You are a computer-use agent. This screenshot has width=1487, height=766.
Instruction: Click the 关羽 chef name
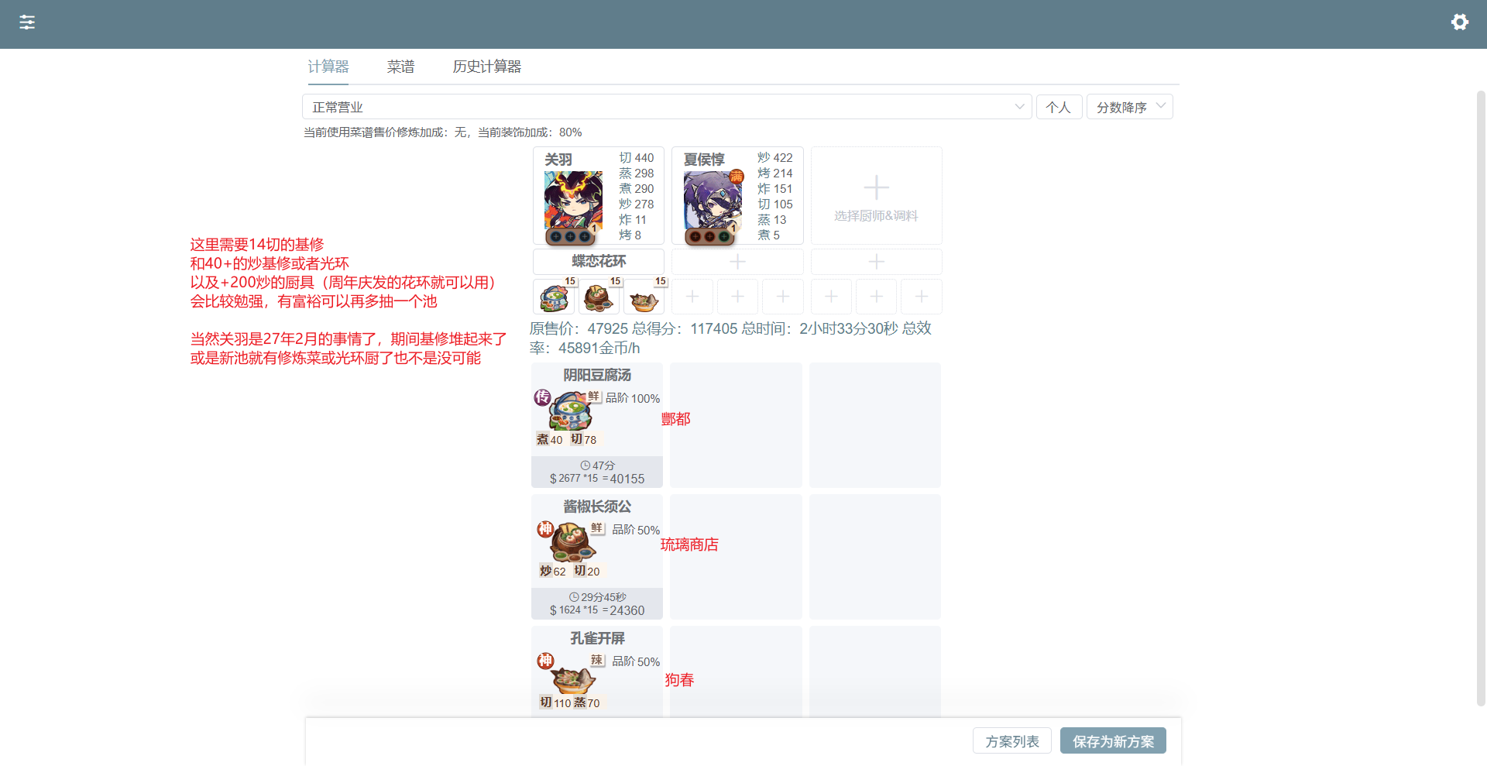pyautogui.click(x=558, y=160)
